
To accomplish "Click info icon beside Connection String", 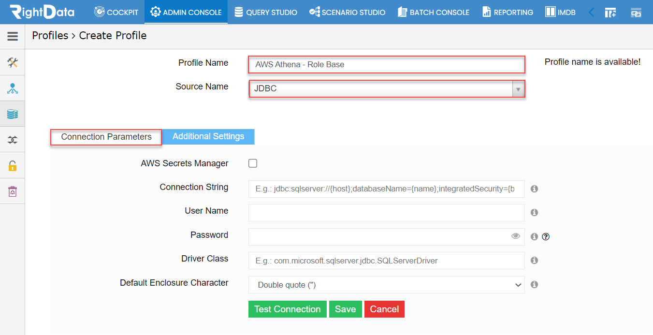I will [534, 189].
